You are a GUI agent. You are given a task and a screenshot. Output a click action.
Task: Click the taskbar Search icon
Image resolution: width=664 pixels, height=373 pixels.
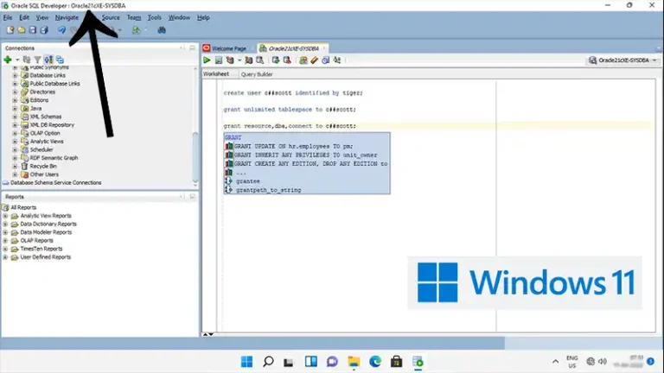point(268,362)
